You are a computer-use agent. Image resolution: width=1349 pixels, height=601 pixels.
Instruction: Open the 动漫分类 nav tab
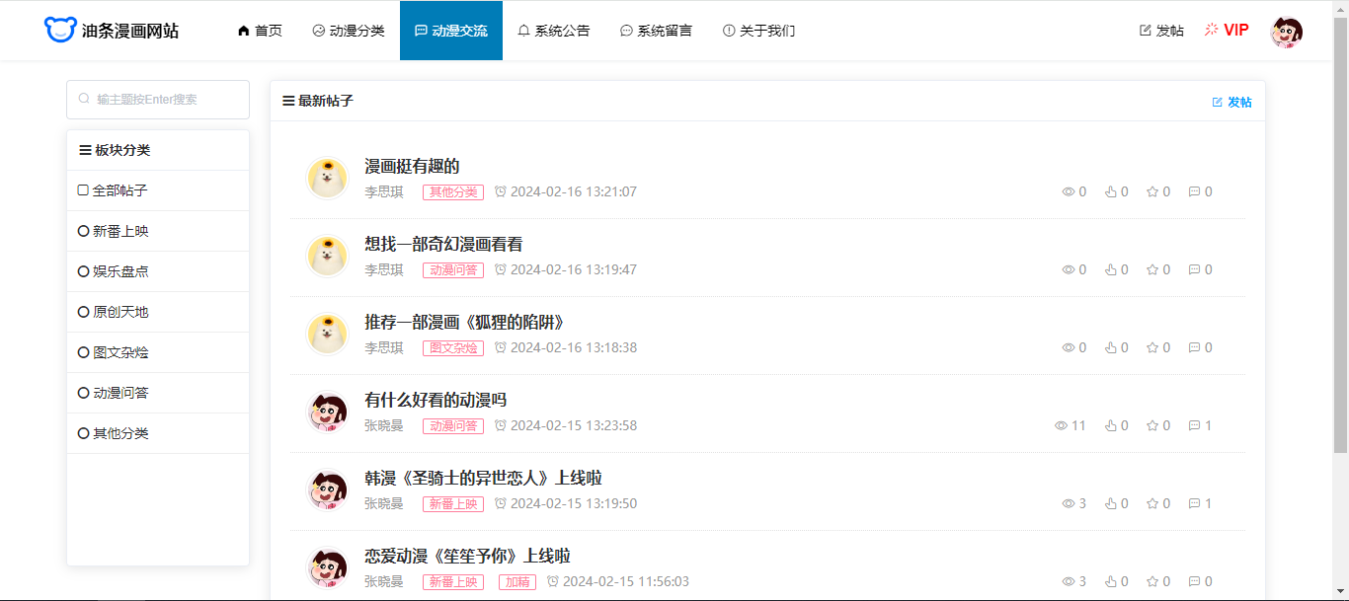(x=349, y=31)
